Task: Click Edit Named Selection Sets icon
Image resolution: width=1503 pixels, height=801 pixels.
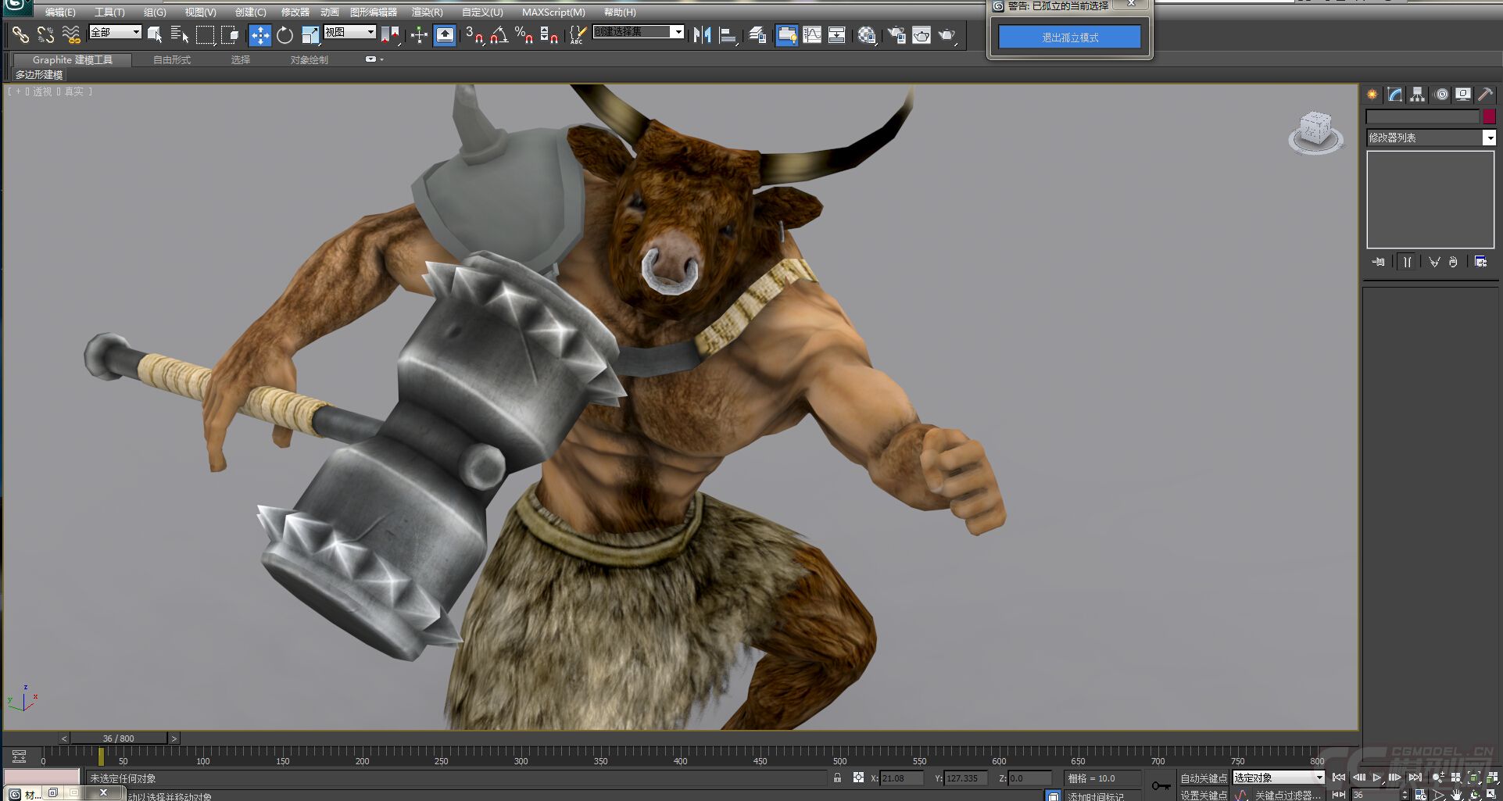Action: [578, 34]
